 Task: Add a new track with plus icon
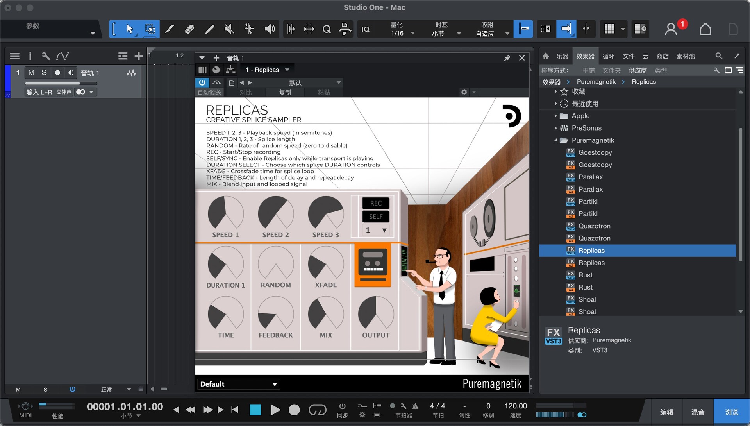(x=138, y=56)
